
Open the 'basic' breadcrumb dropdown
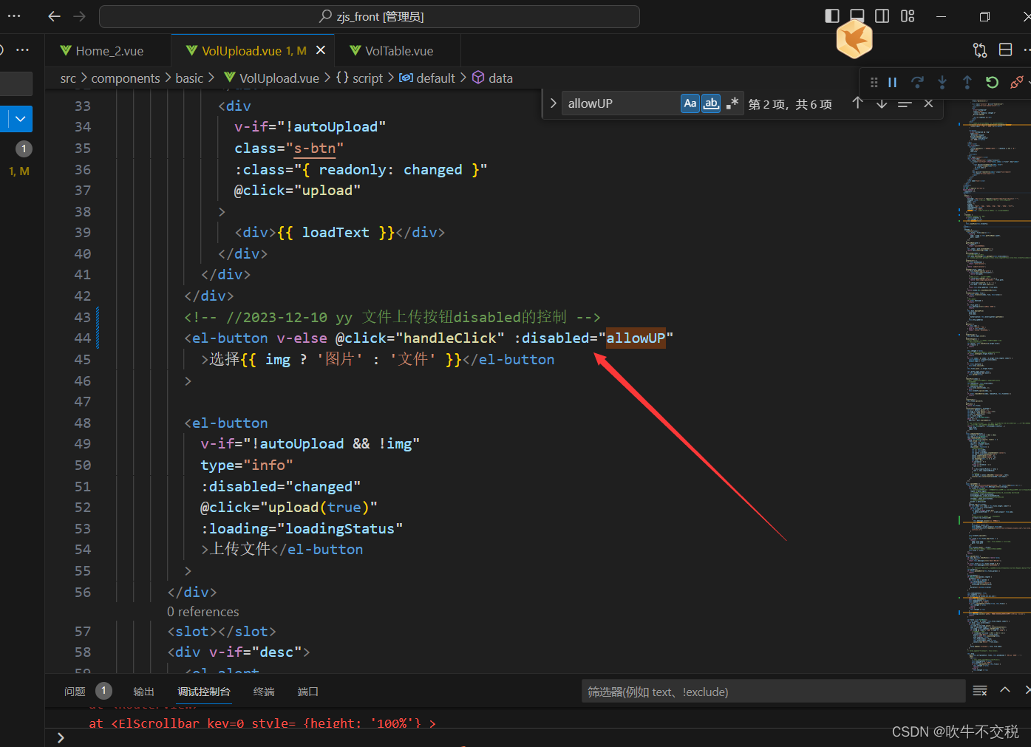pyautogui.click(x=189, y=78)
